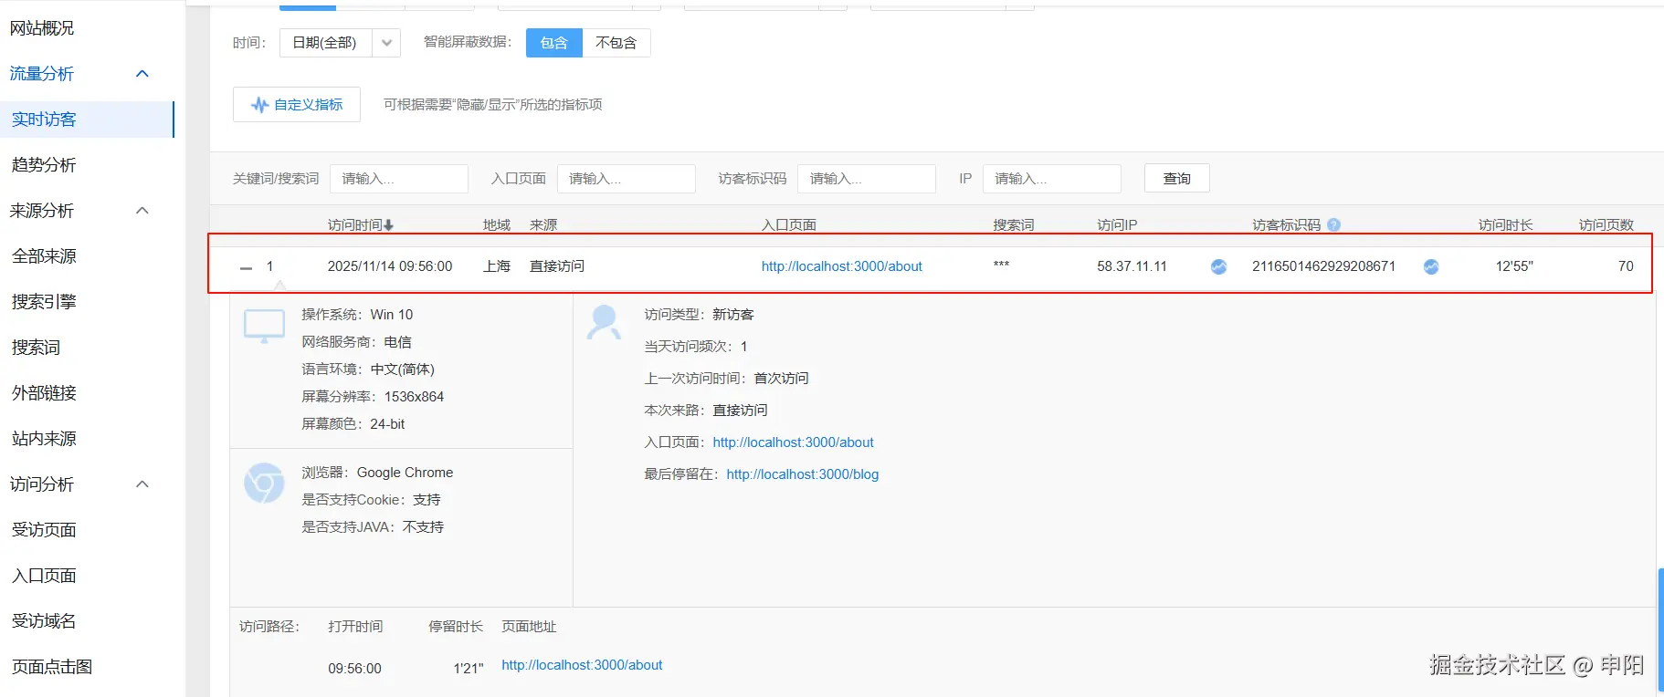This screenshot has width=1664, height=697.
Task: Click the page vertical scrollbar thumb
Action: coord(1660,629)
